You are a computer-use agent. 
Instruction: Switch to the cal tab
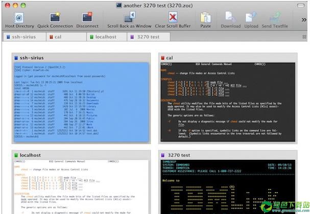point(66,37)
